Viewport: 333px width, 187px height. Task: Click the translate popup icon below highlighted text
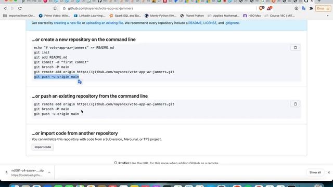80,82
